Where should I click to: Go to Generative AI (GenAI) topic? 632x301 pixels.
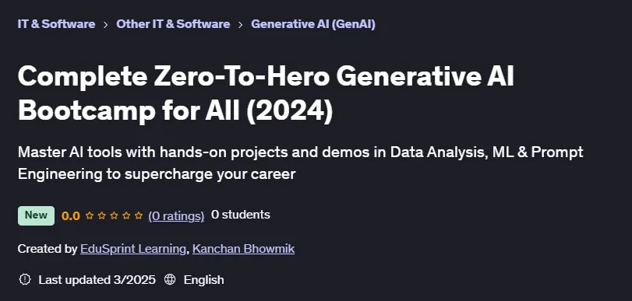pos(313,24)
